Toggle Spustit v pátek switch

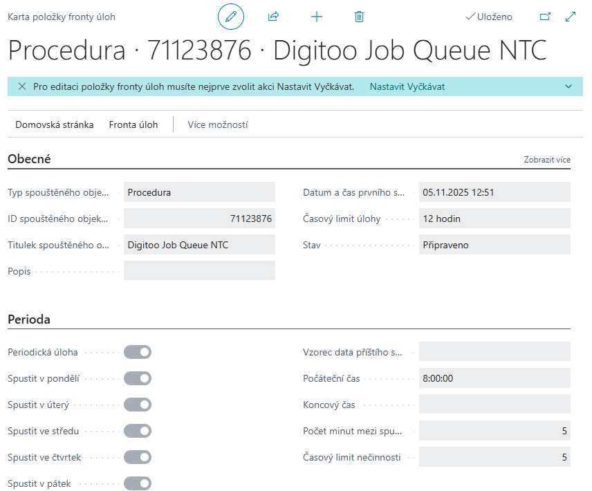tap(138, 483)
